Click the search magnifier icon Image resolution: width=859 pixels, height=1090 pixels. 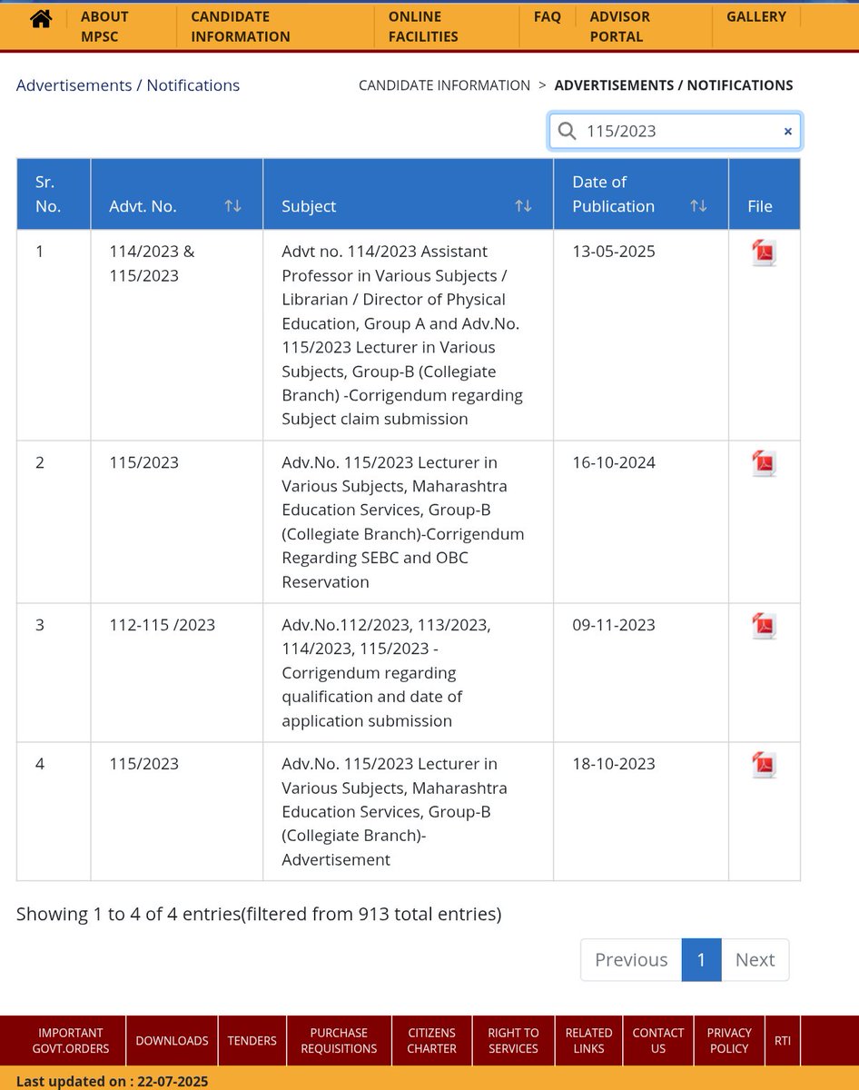click(x=567, y=132)
